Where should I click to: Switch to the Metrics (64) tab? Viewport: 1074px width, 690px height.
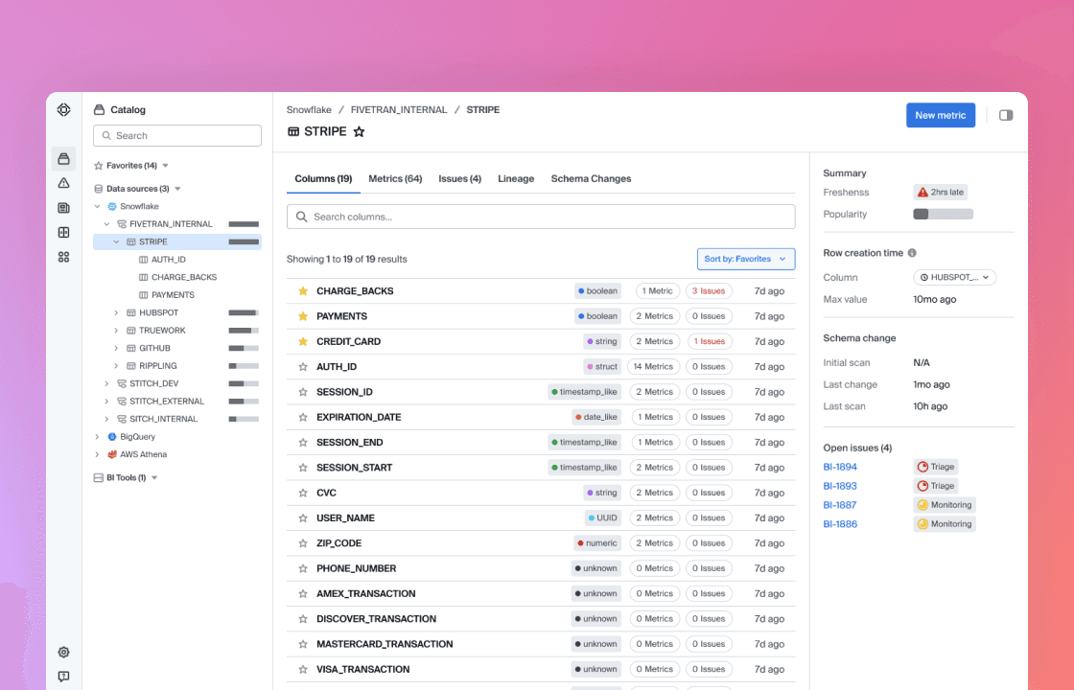395,178
